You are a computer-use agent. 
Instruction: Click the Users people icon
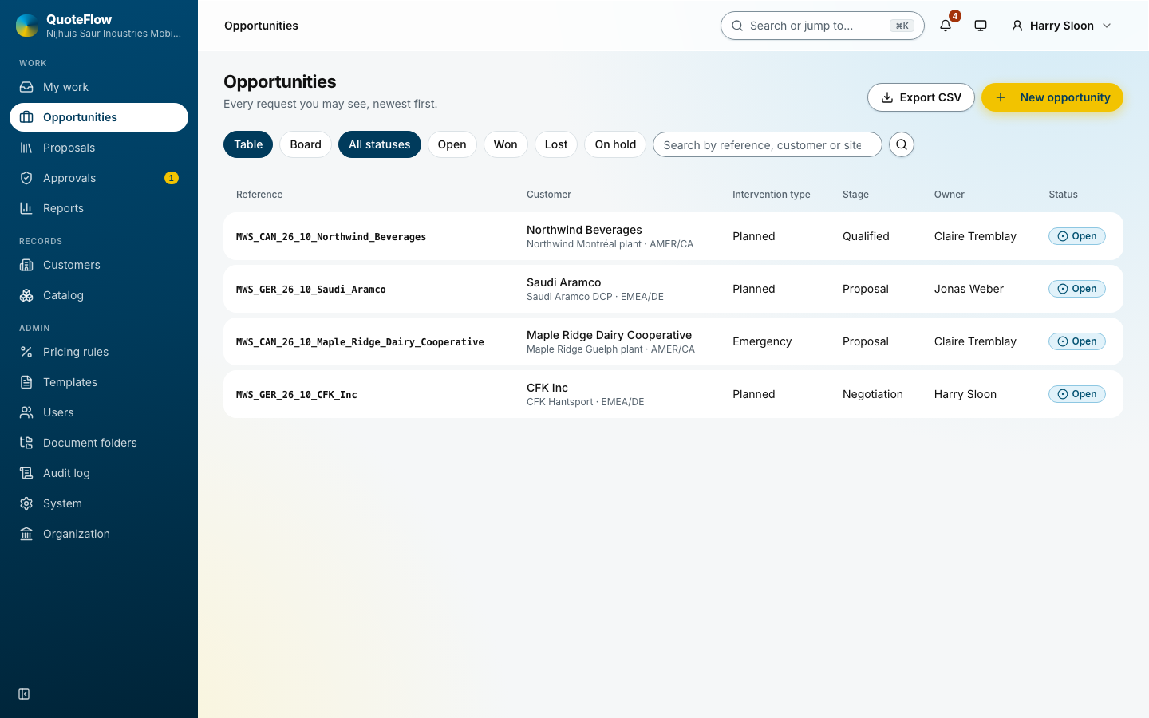pyautogui.click(x=26, y=412)
